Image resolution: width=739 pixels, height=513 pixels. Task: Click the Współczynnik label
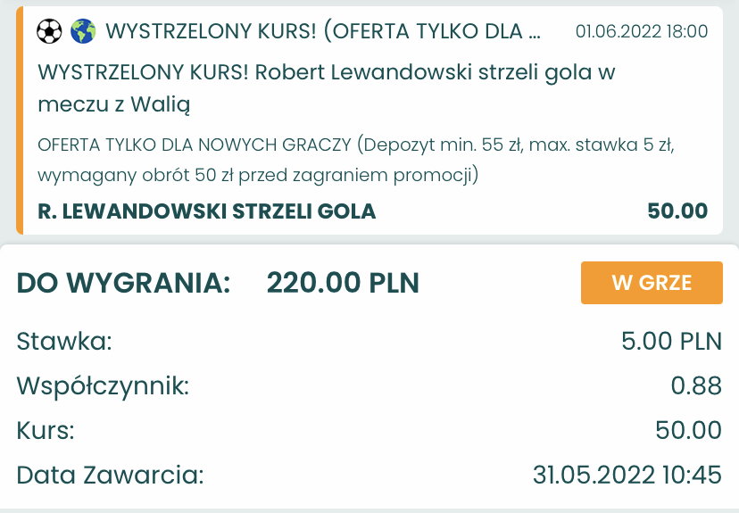point(103,386)
